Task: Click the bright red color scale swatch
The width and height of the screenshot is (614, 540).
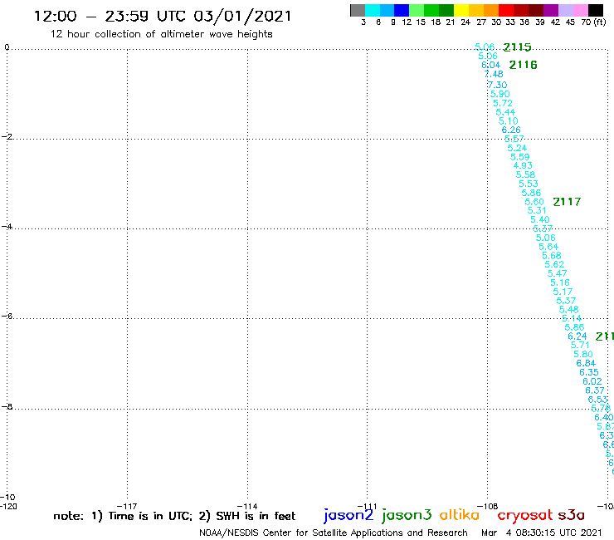Action: pyautogui.click(x=506, y=10)
